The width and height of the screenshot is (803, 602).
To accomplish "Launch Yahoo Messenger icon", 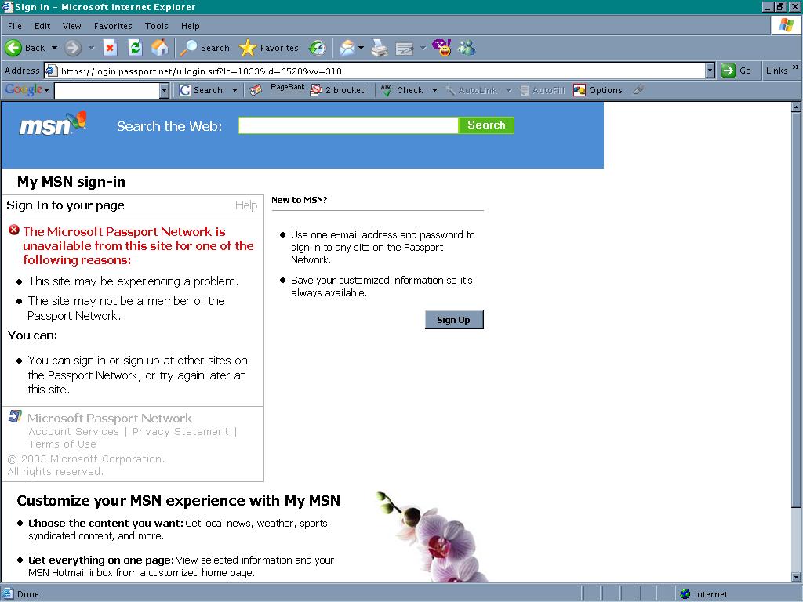I will pos(442,48).
